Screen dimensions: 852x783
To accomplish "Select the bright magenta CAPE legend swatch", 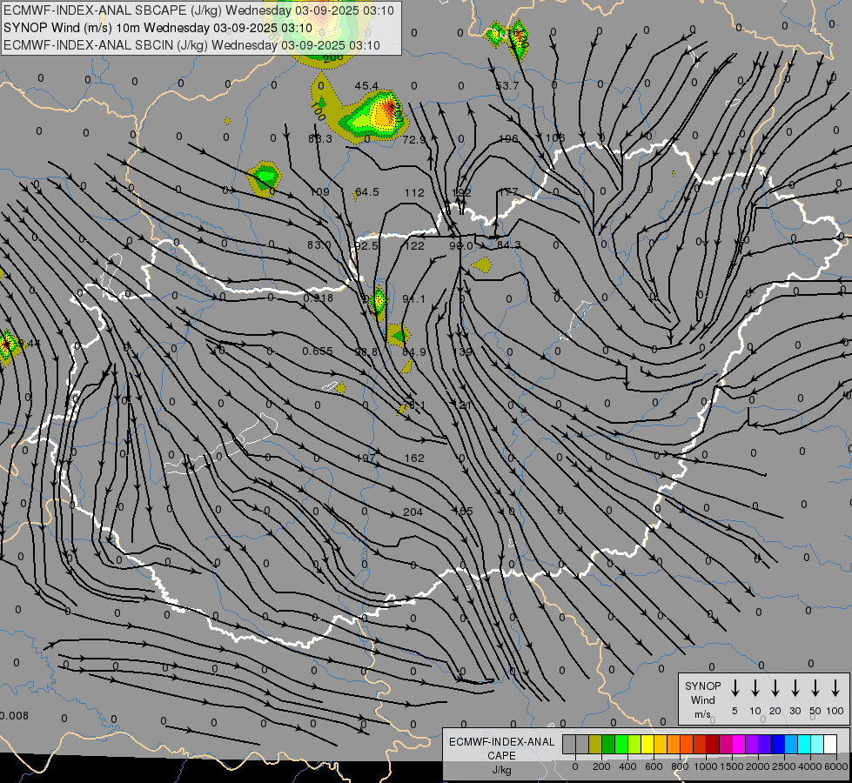I will 739,744.
